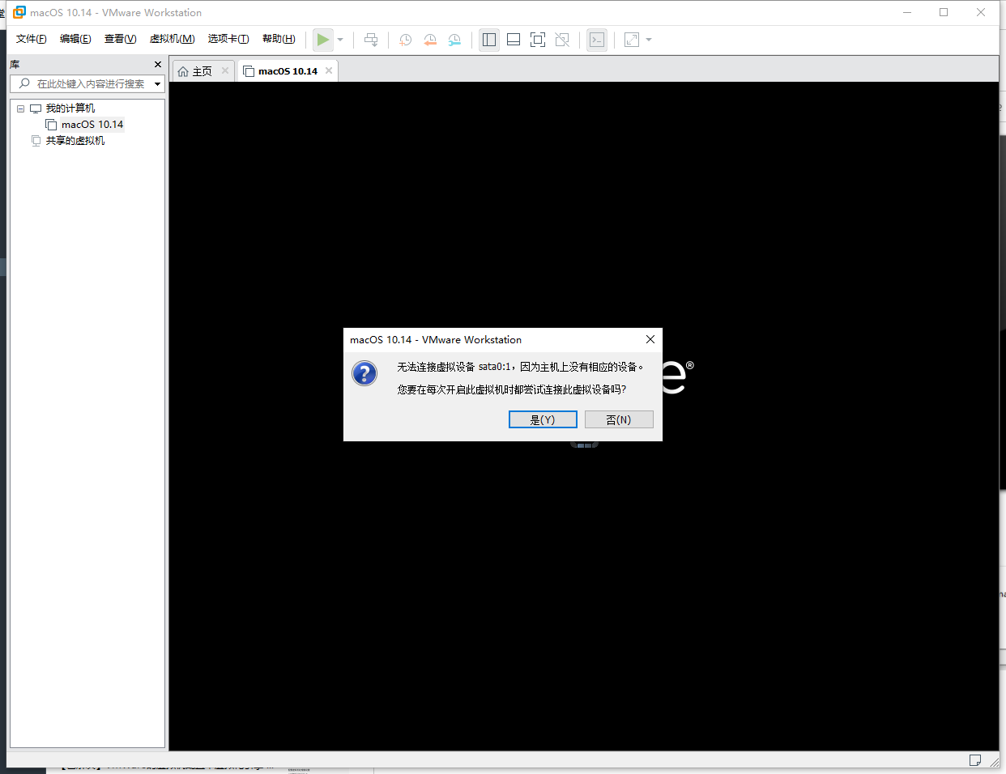The height and width of the screenshot is (774, 1006).
Task: Click the search magnifier icon in library
Action: point(24,83)
